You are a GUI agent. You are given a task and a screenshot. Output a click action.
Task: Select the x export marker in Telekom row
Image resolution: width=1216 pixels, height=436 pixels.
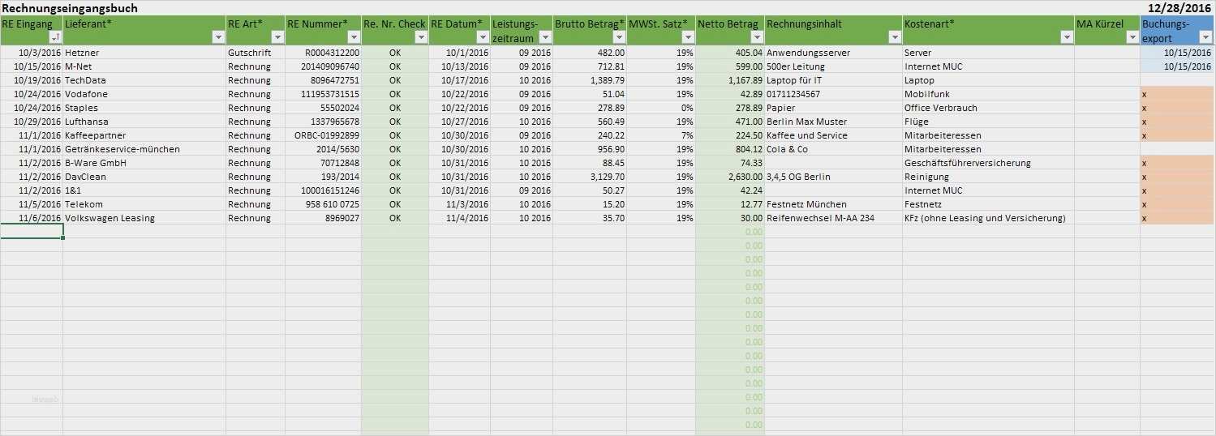(1178, 204)
